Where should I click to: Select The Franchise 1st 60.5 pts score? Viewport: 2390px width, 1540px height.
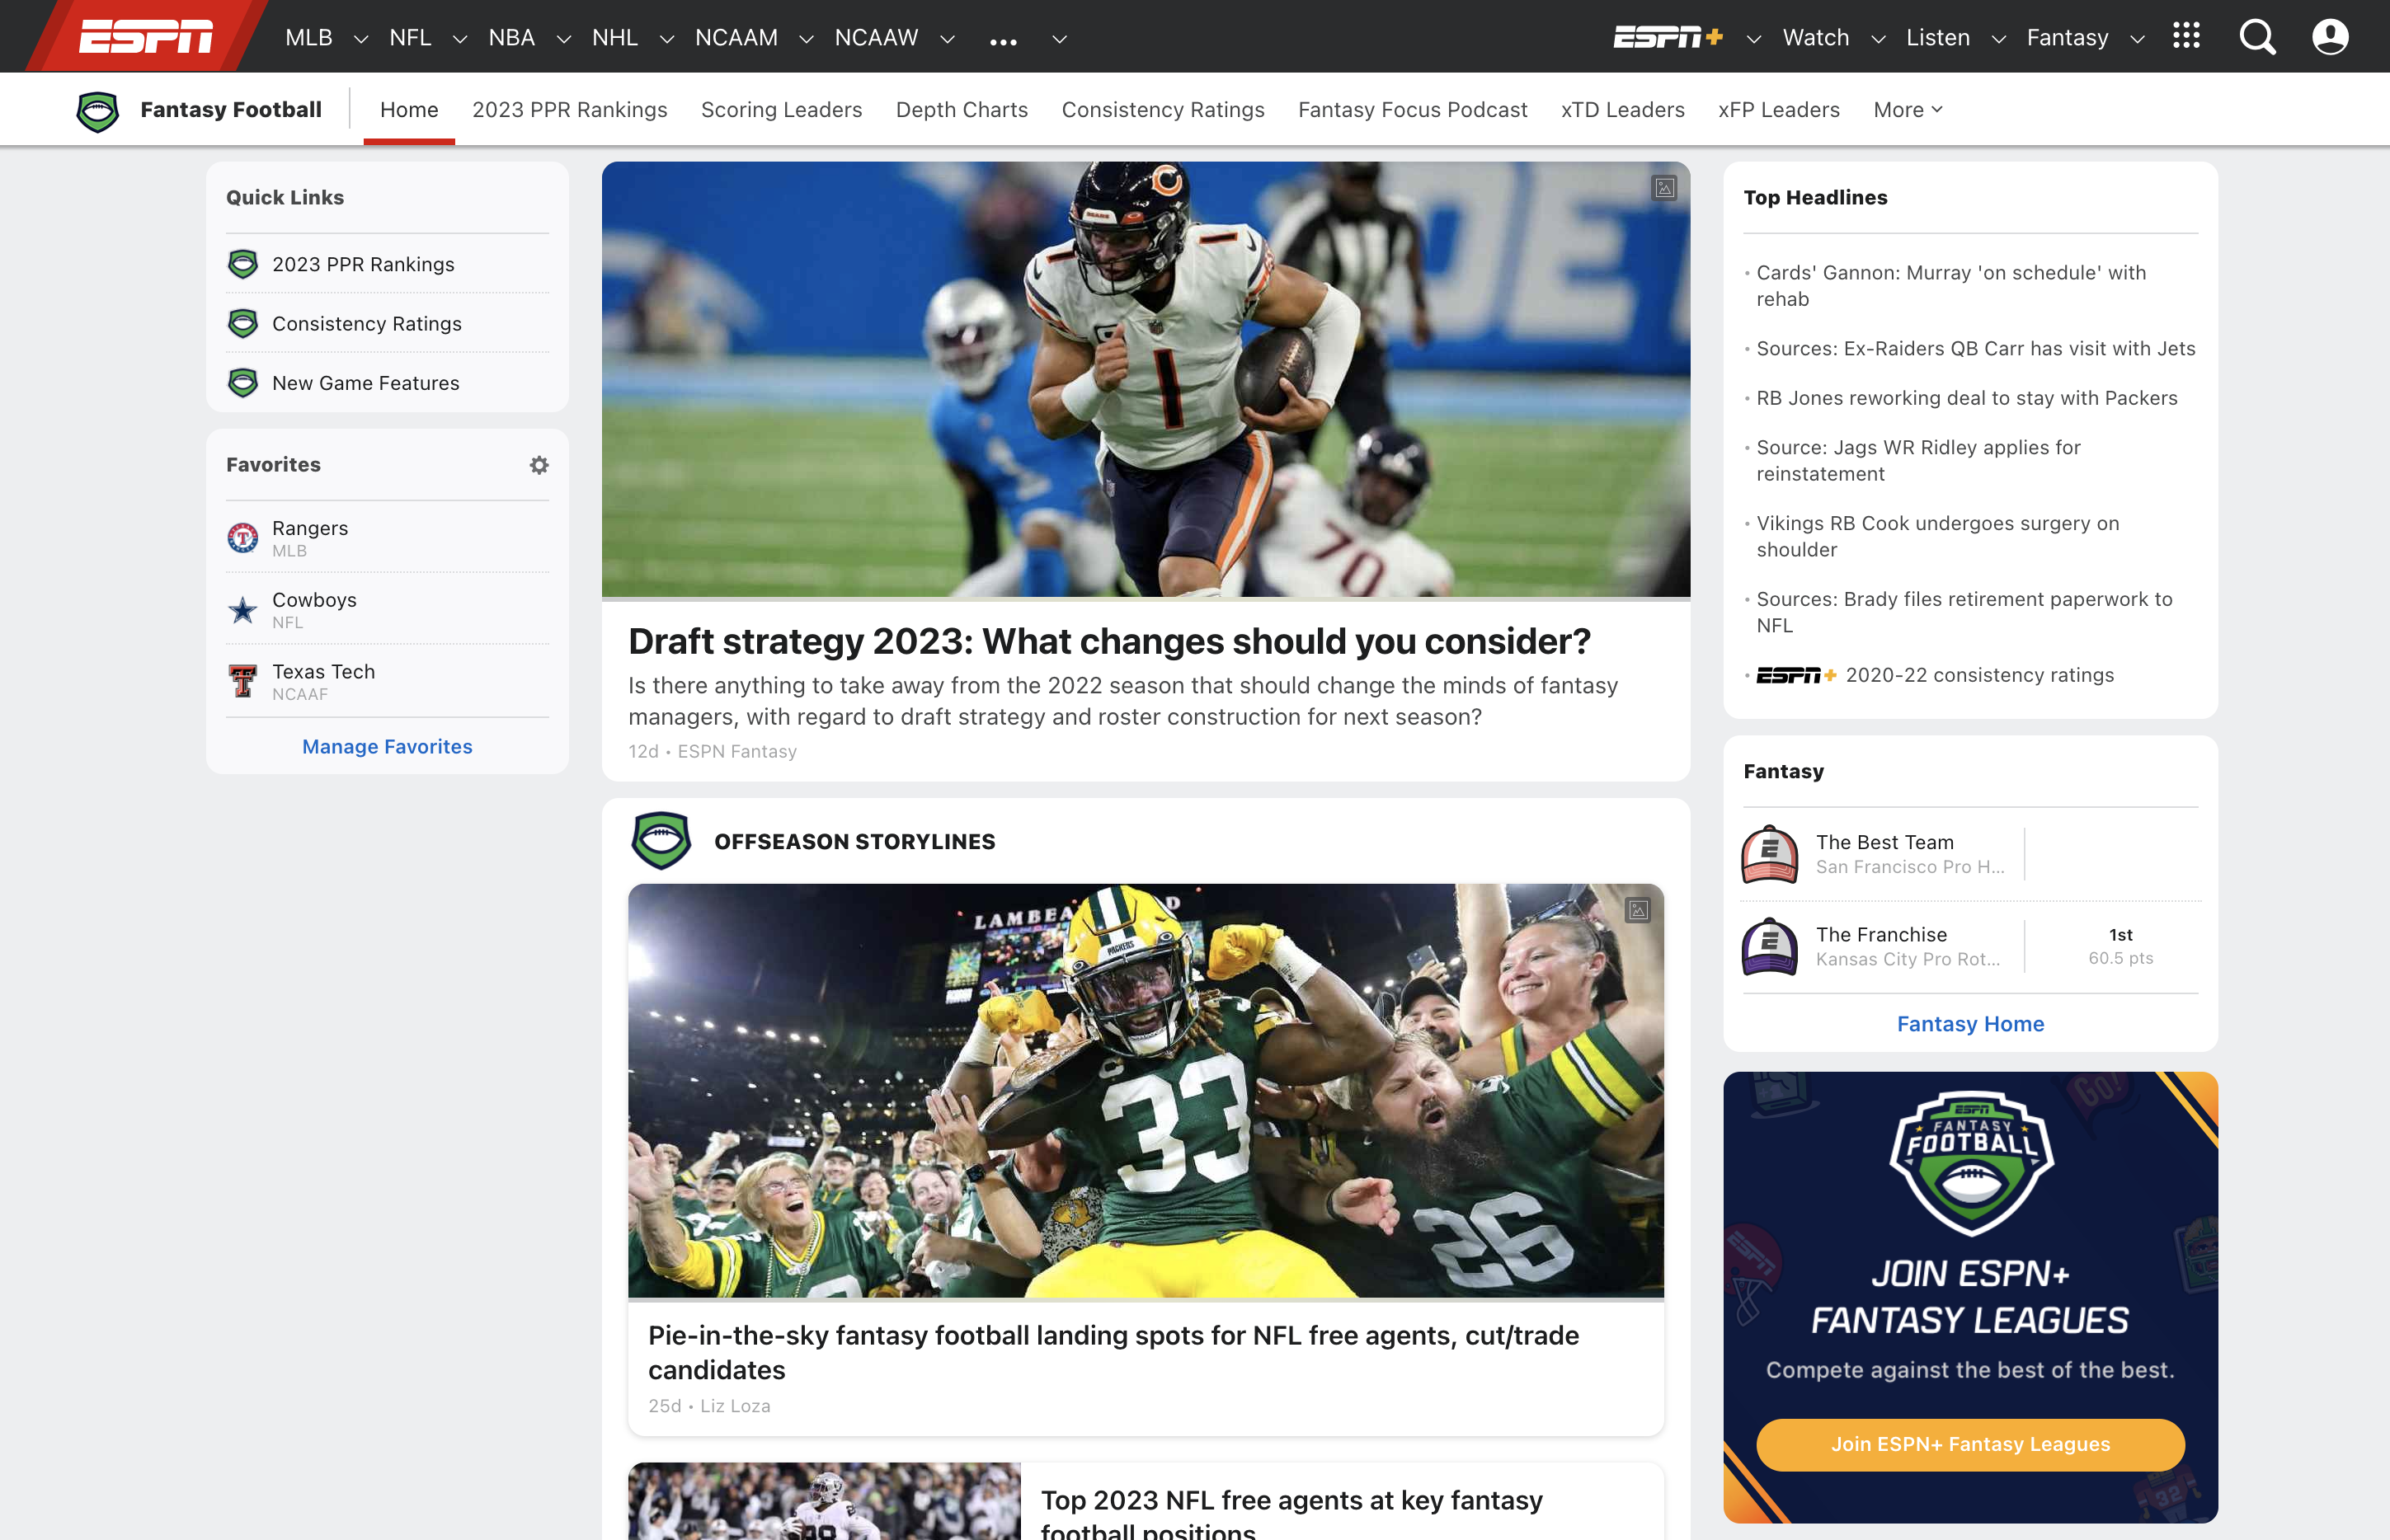2119,946
